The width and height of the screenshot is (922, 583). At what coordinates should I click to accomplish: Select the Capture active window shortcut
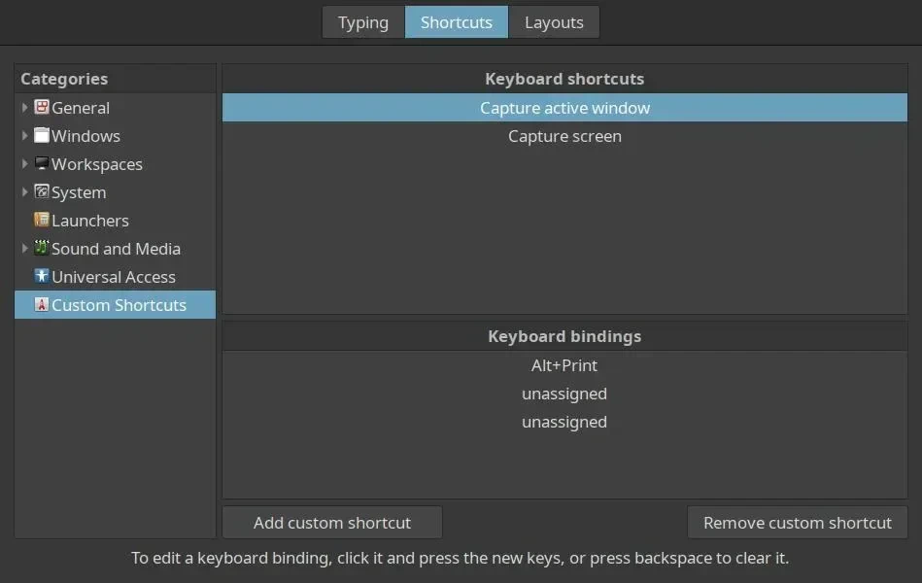pyautogui.click(x=564, y=108)
